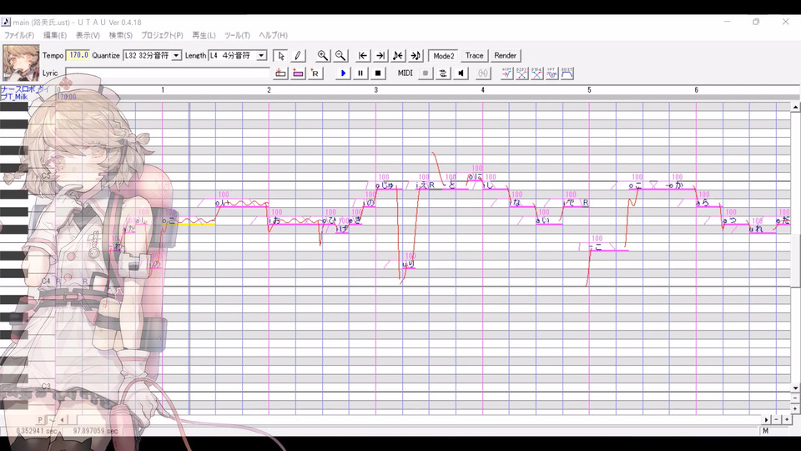Click the envelope reset icon

coord(567,73)
